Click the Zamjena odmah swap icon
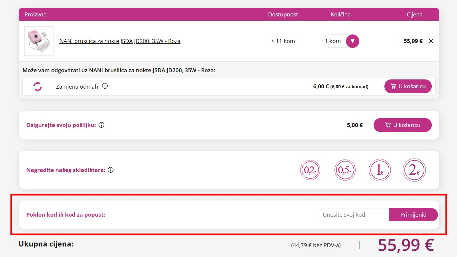 point(38,86)
